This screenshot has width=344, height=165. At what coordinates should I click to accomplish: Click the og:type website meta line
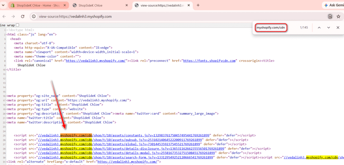[46, 109]
